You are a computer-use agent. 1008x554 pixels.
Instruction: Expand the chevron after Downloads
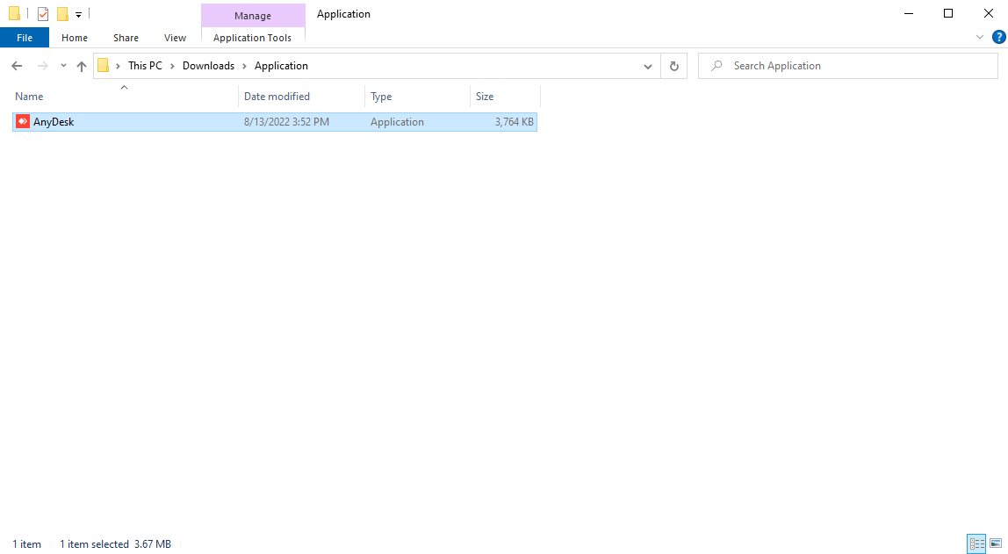[244, 66]
